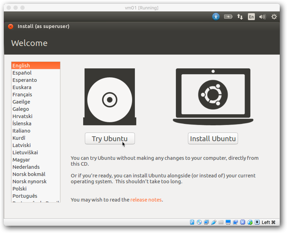Select Gaeilge in the language list
The height and width of the screenshot is (233, 287).
coord(36,102)
